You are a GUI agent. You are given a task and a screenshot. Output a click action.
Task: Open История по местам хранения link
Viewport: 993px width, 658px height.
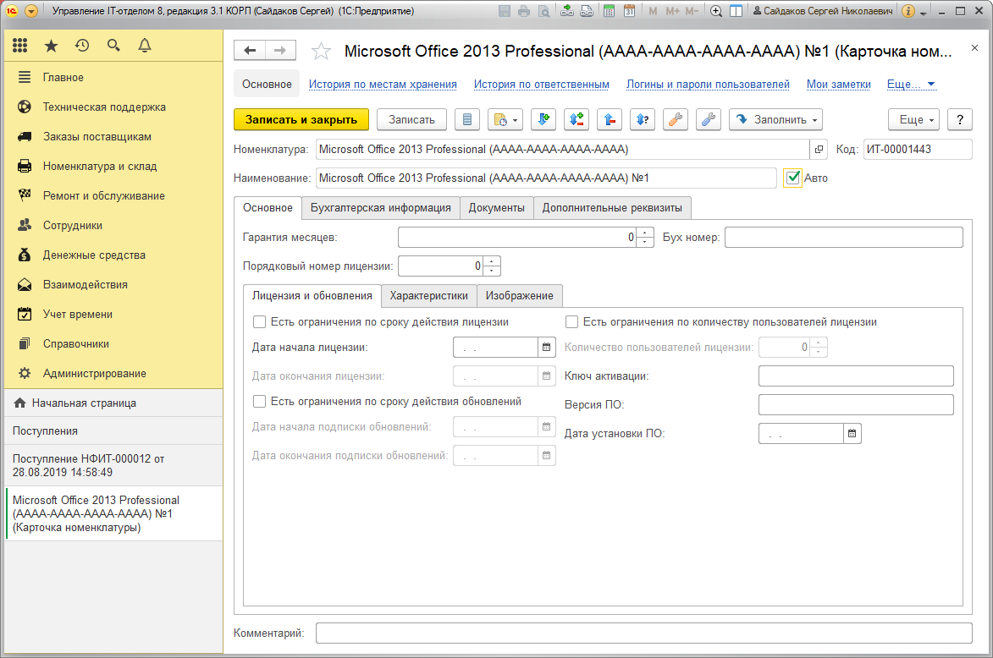tap(383, 84)
